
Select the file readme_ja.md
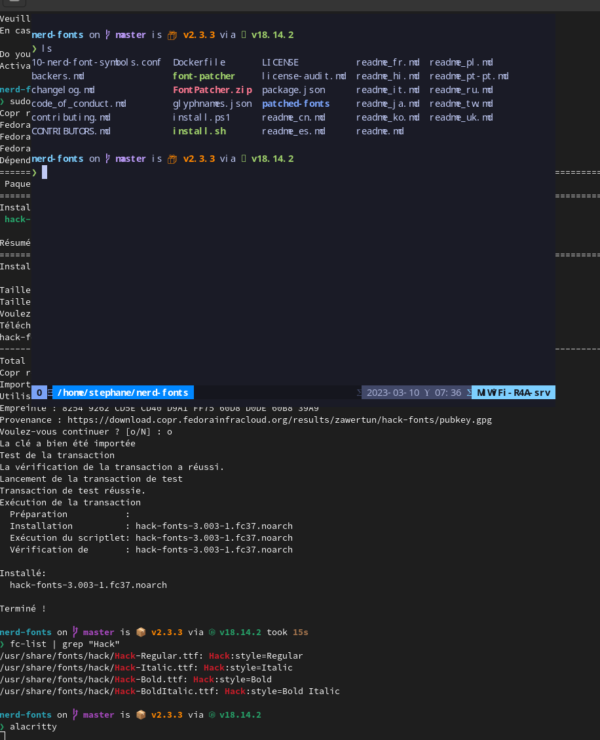(x=388, y=104)
